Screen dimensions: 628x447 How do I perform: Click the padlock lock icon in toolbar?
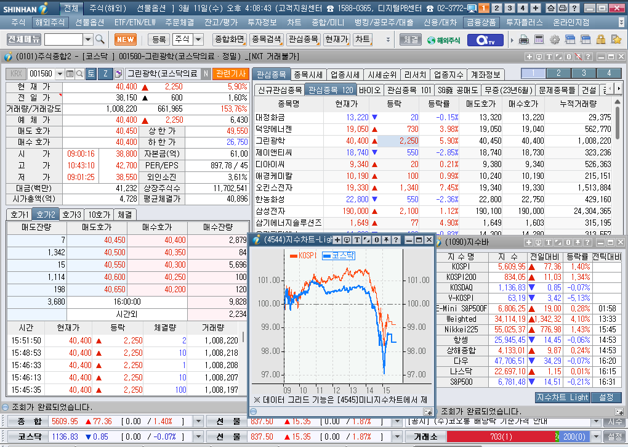tap(601, 39)
